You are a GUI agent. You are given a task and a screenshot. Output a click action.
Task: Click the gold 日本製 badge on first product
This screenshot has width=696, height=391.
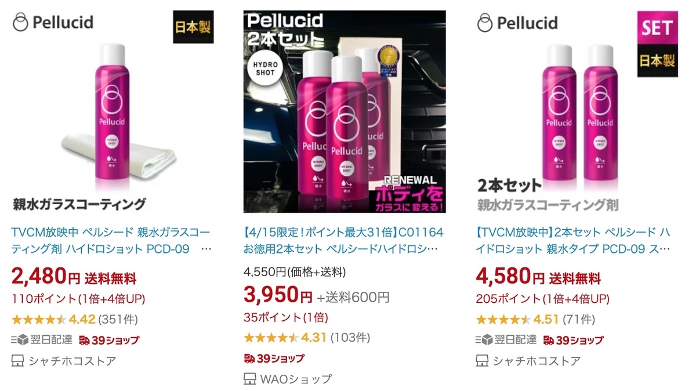pyautogui.click(x=192, y=27)
